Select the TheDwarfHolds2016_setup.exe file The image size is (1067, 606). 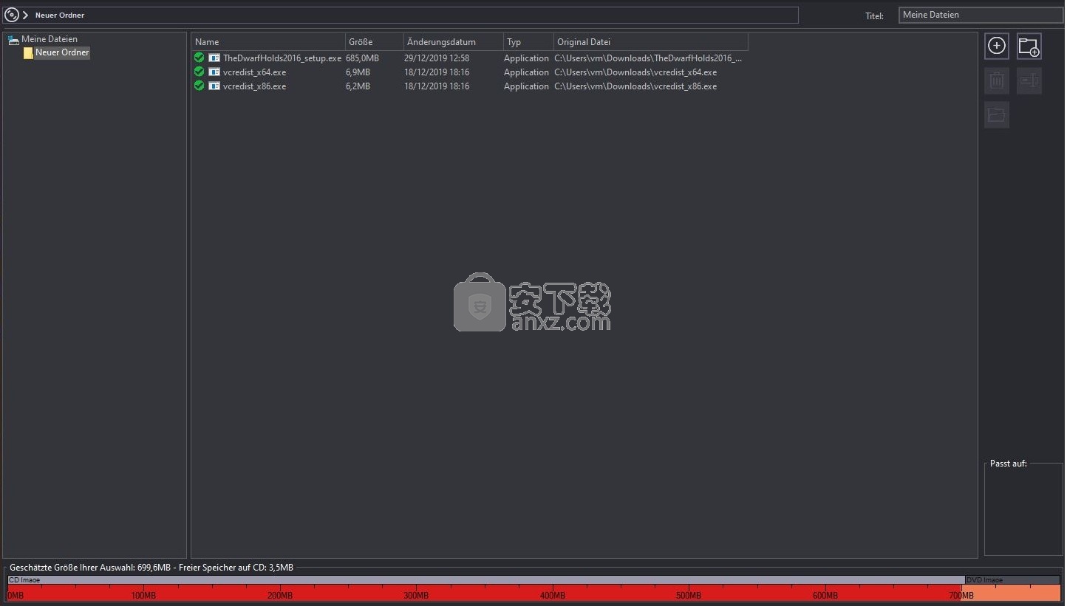point(282,58)
